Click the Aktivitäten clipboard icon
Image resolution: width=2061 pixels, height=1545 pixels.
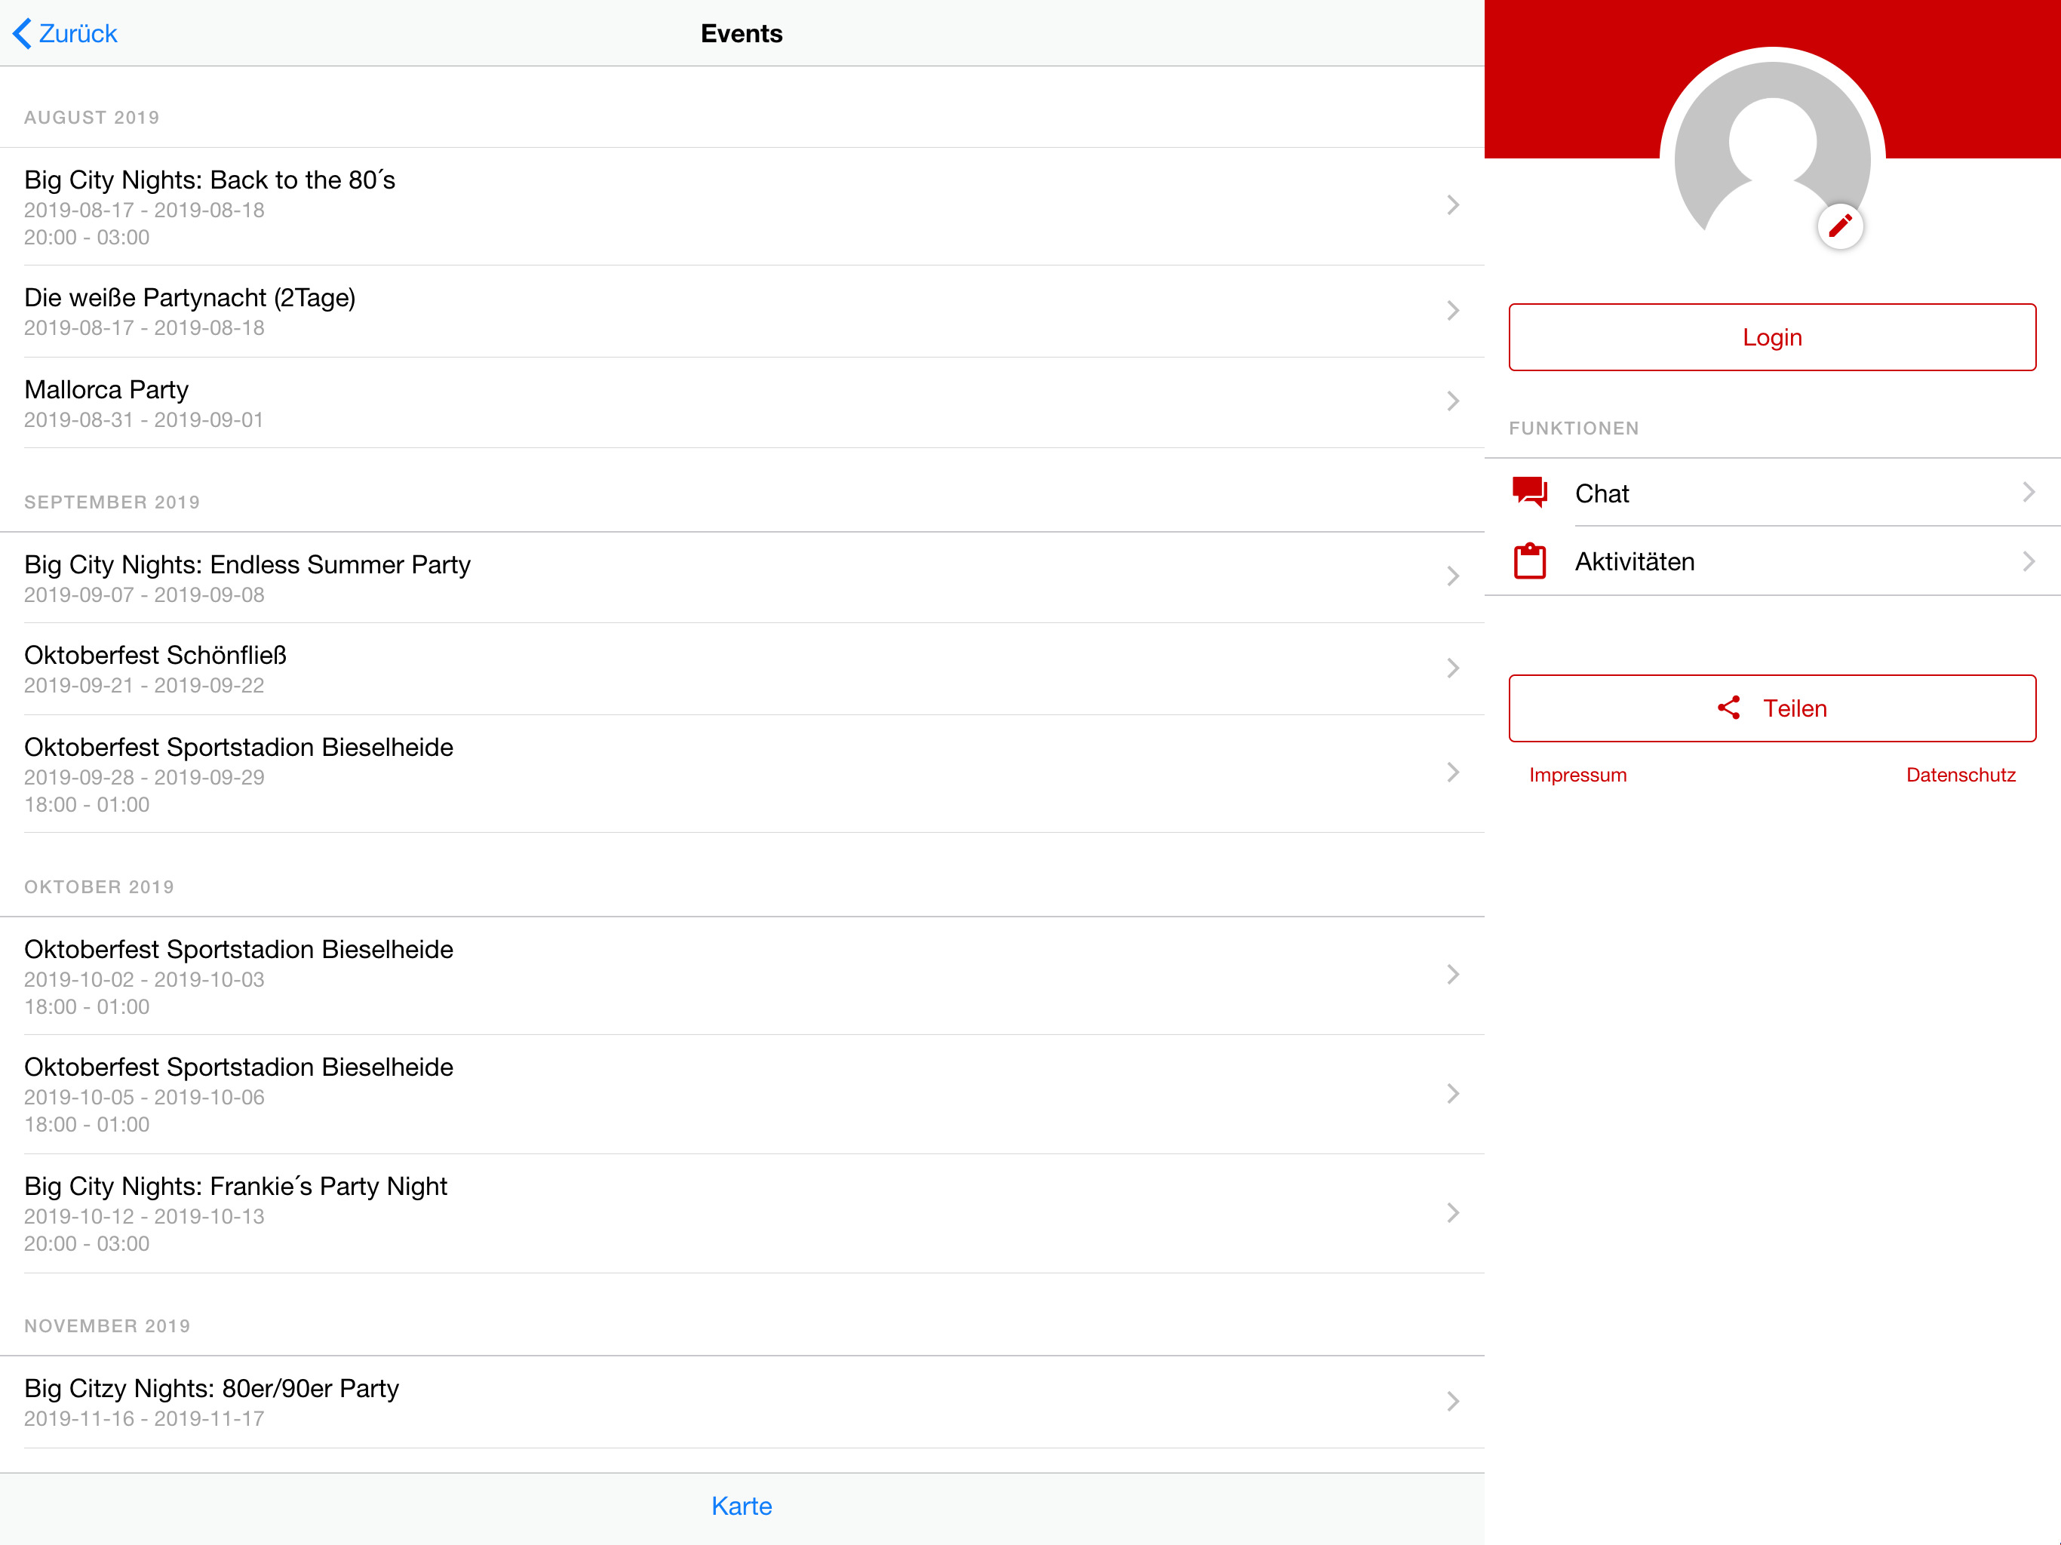tap(1530, 561)
